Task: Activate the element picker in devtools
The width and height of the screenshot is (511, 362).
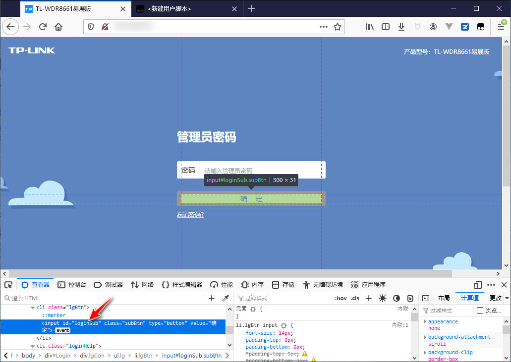Action: coord(8,285)
